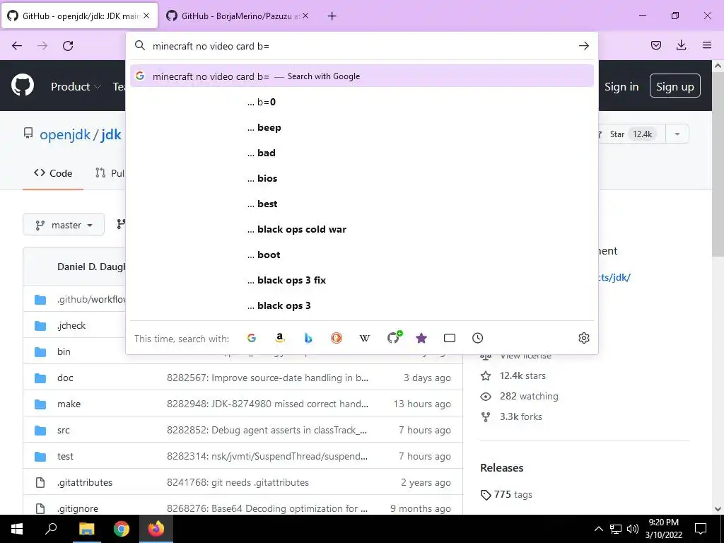
Task: Search this time with Amazon
Action: point(280,338)
